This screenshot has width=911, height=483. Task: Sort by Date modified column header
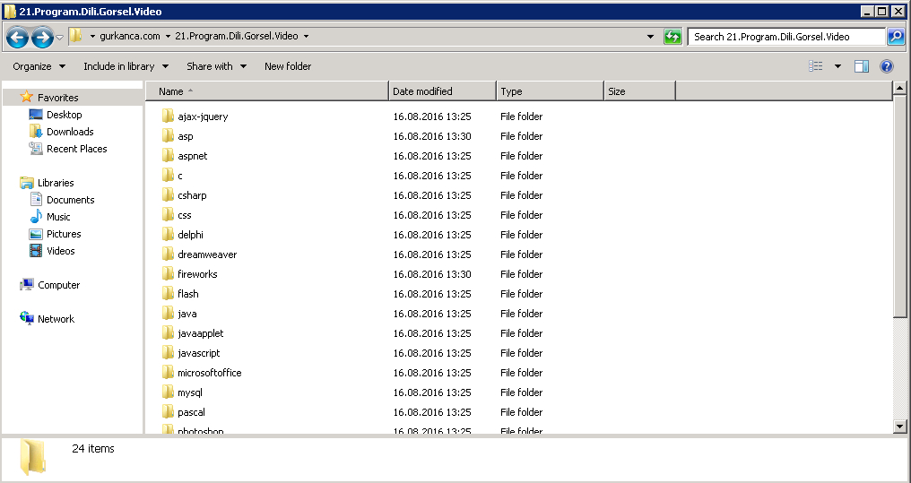click(x=442, y=91)
